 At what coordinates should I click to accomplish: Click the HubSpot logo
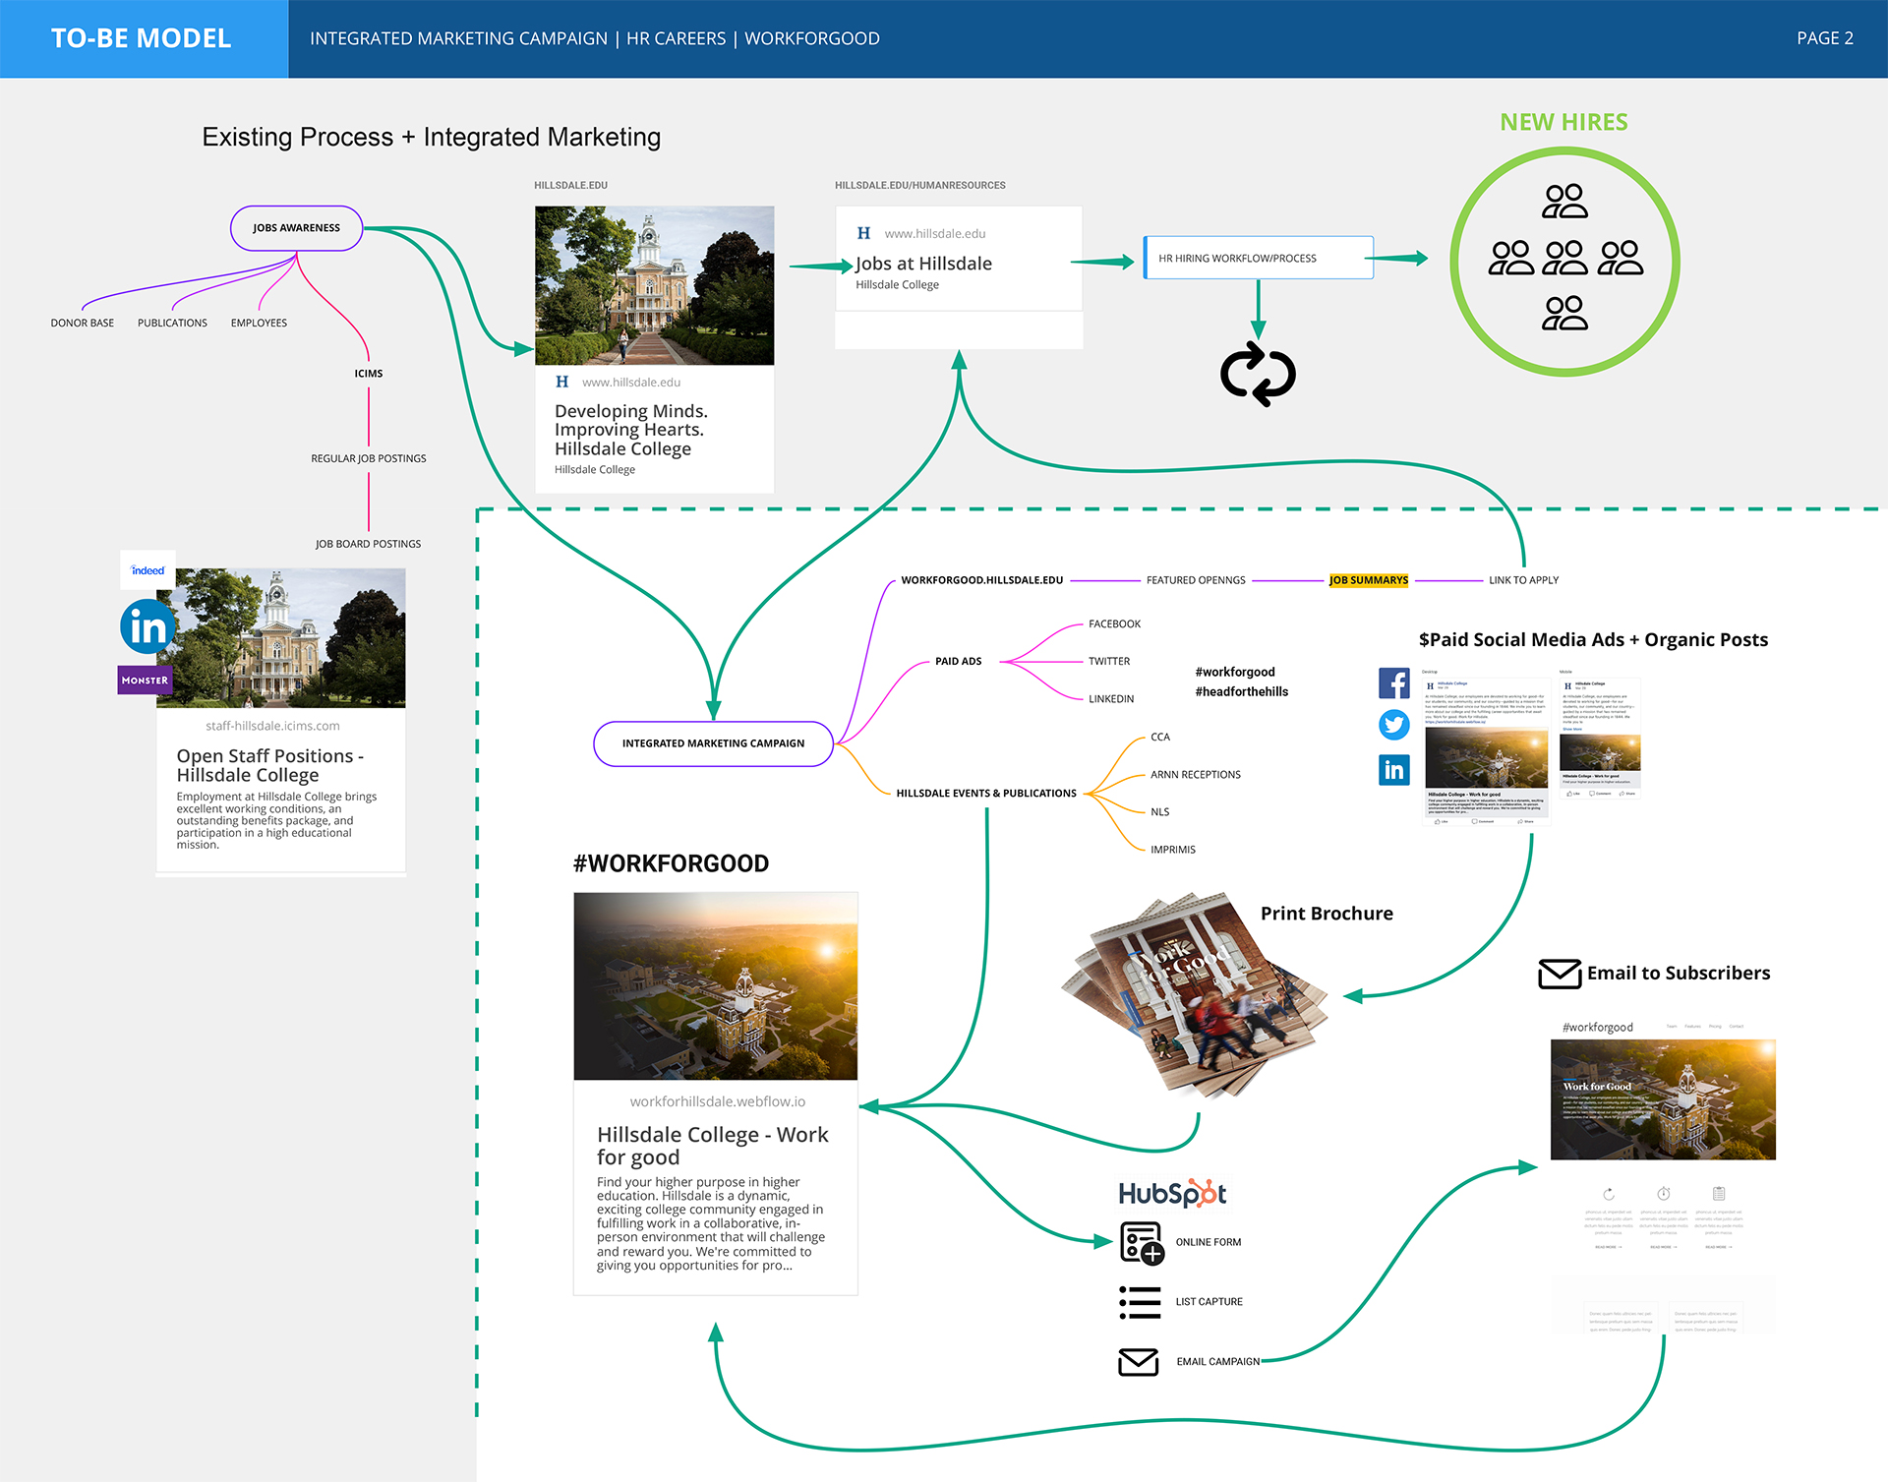1172,1193
